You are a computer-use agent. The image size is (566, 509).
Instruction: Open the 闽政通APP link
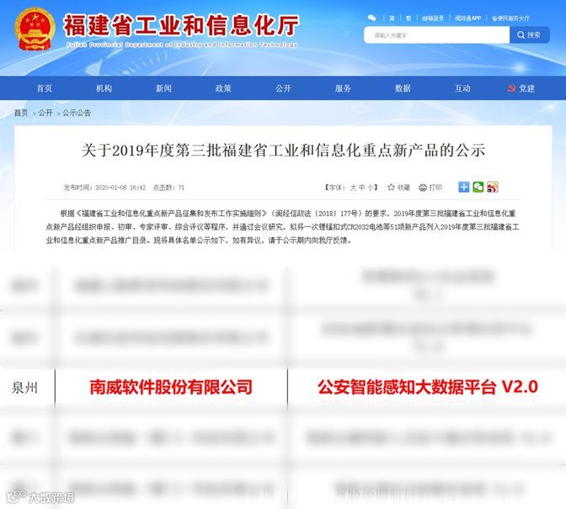[467, 19]
